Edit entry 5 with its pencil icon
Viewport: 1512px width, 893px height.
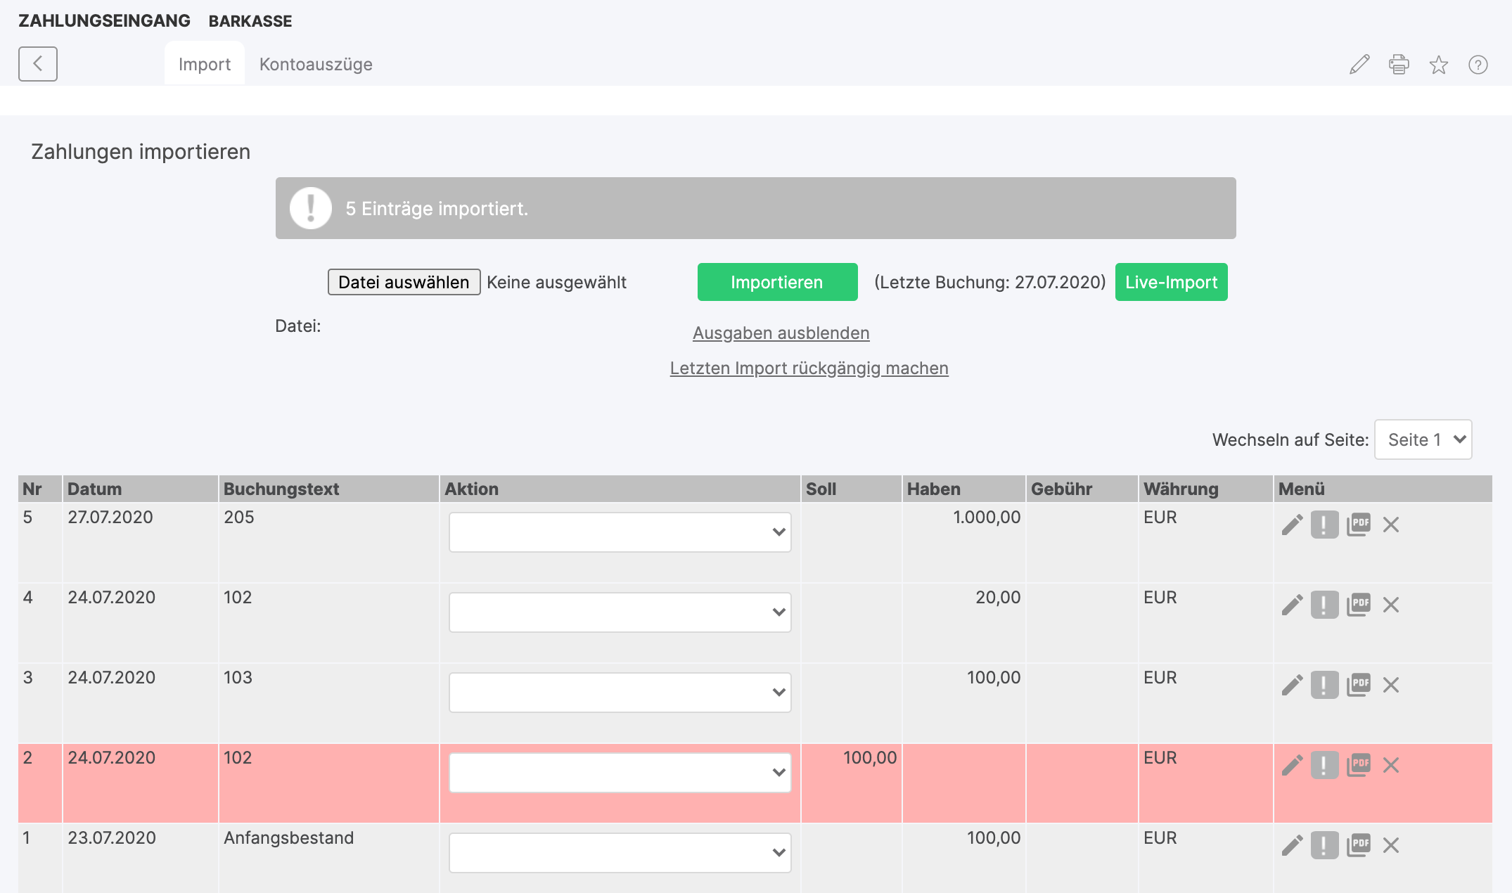coord(1292,525)
